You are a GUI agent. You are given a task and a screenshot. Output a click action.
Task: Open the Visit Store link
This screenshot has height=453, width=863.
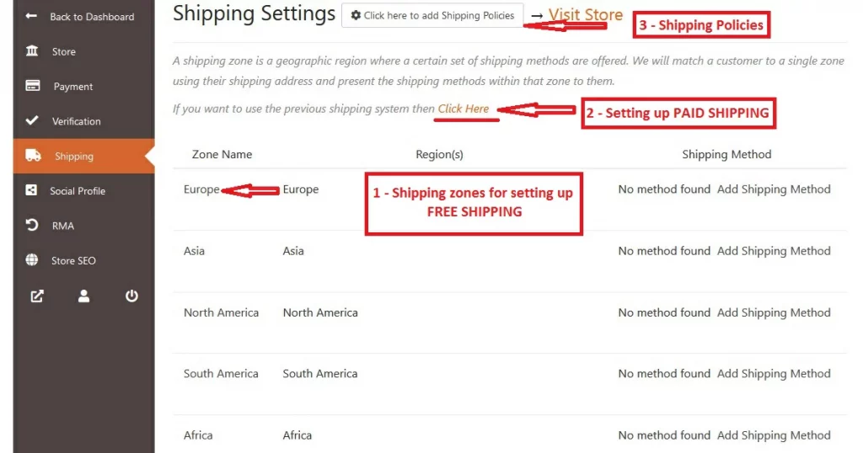coord(586,15)
